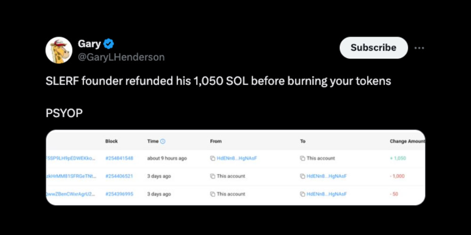
Task: Click the blue verified badge next to Gary
Action: pyautogui.click(x=109, y=44)
